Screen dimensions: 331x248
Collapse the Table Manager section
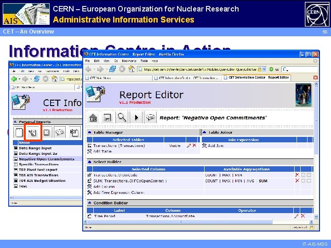(x=90, y=132)
